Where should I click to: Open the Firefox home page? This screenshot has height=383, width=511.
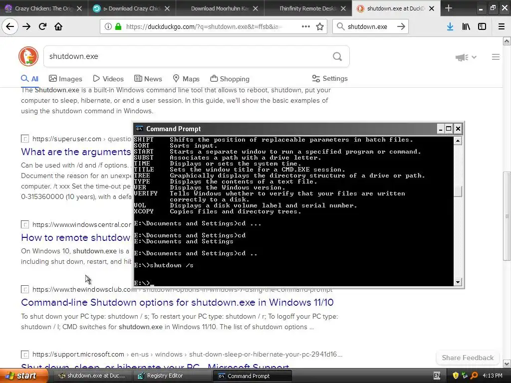click(x=58, y=26)
